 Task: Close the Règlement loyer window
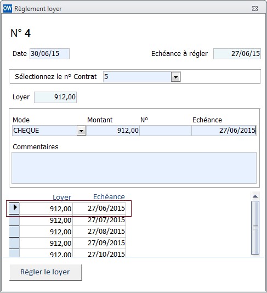click(x=255, y=9)
